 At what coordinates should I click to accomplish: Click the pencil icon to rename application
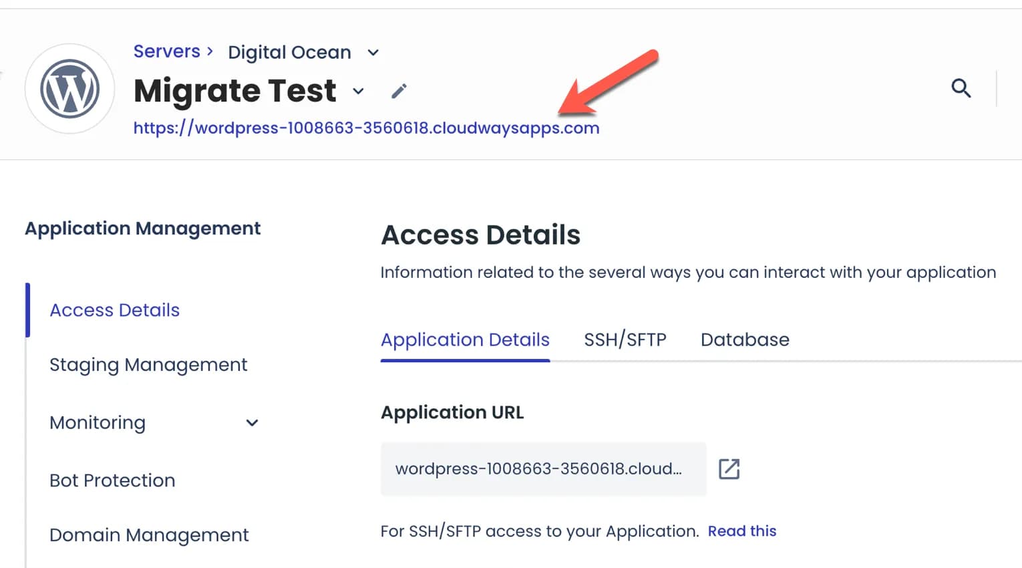coord(399,90)
